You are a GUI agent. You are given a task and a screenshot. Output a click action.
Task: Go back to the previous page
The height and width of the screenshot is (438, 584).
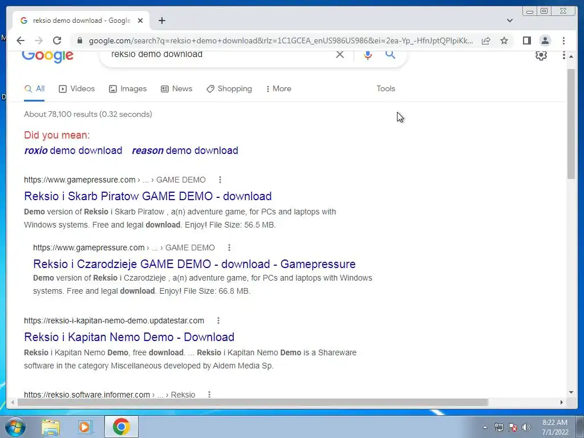coord(21,40)
